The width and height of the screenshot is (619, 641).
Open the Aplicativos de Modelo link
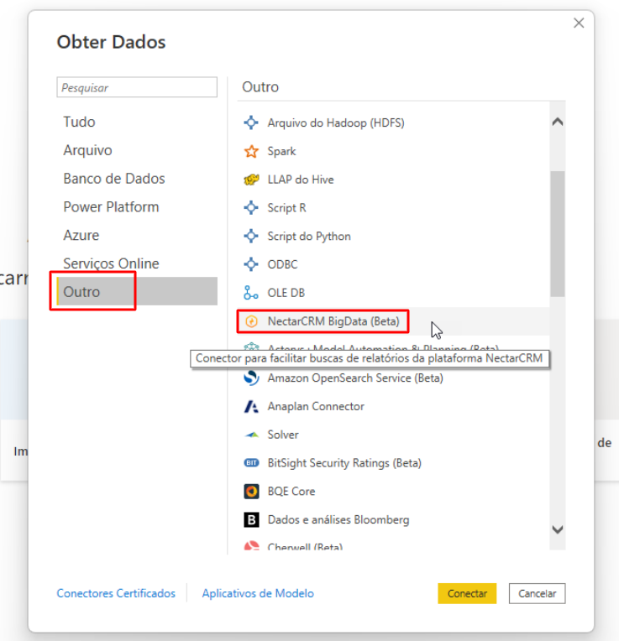258,593
